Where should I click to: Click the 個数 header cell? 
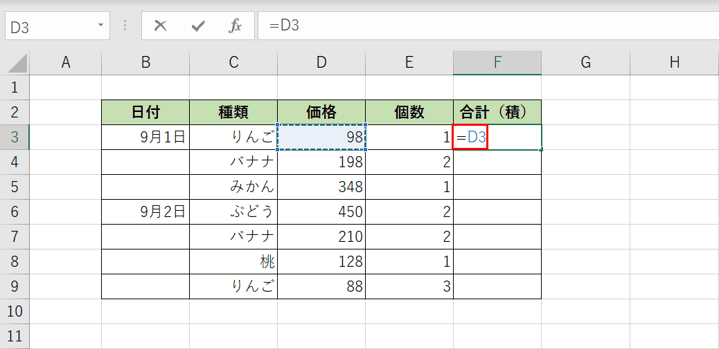click(409, 112)
